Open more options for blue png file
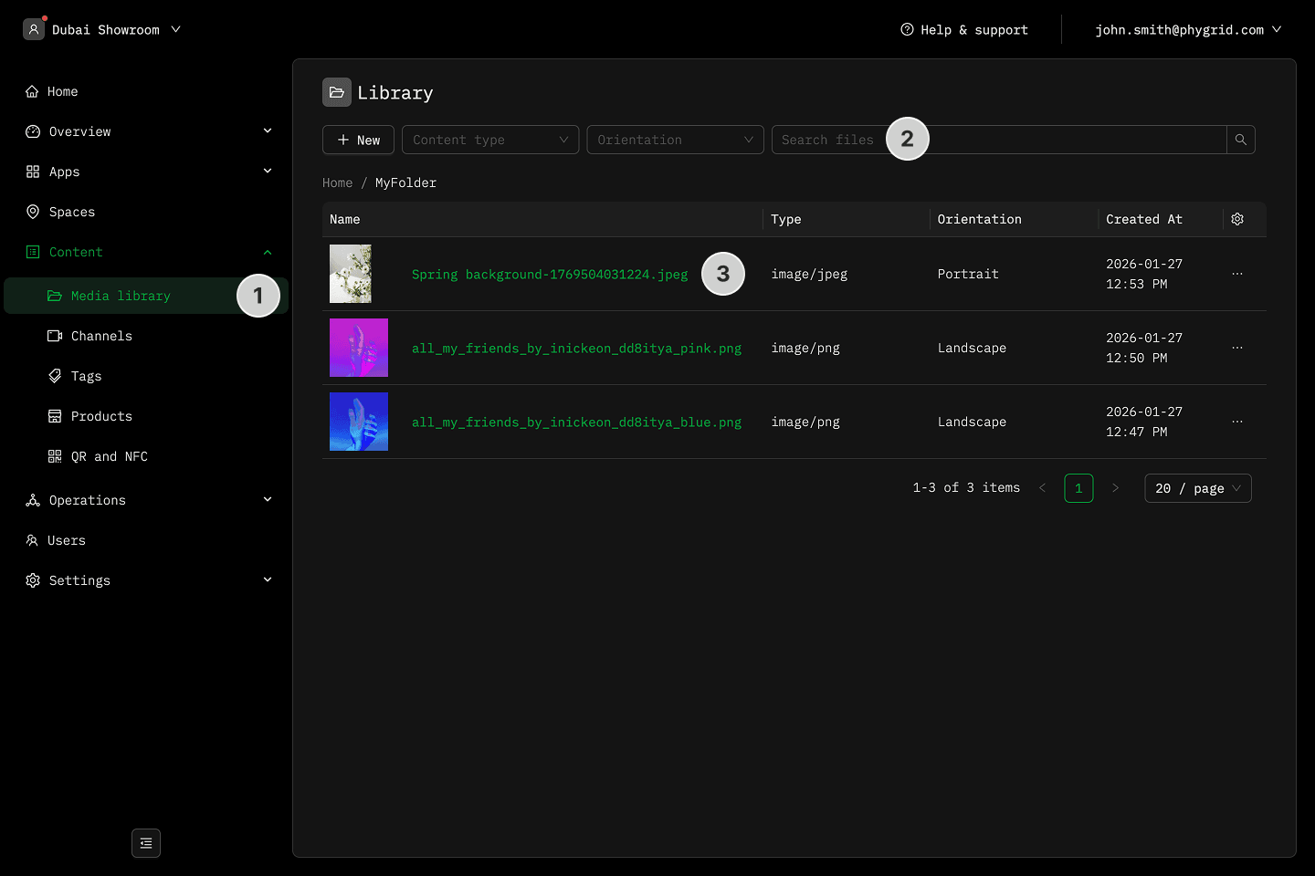 [1237, 422]
